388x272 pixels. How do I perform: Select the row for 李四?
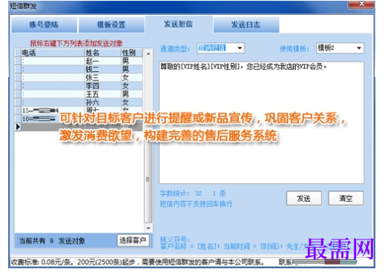point(79,86)
